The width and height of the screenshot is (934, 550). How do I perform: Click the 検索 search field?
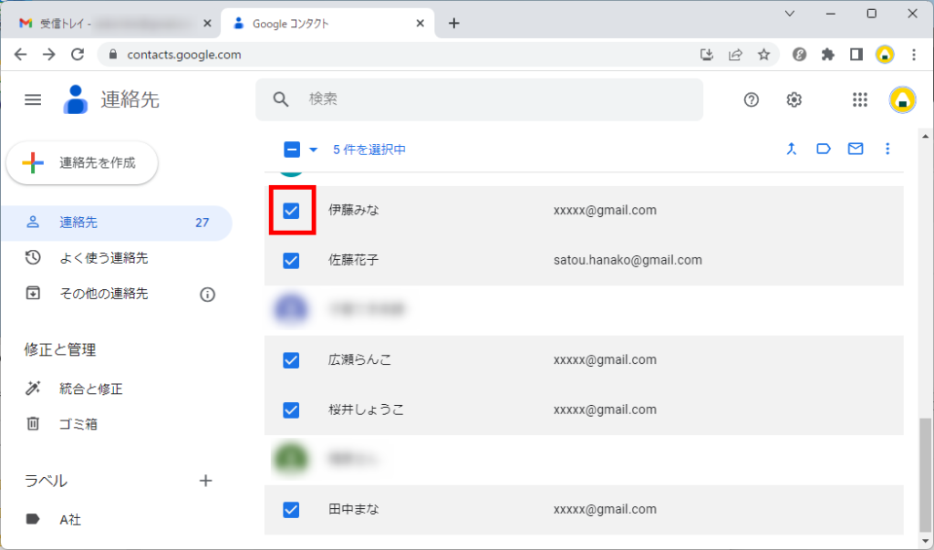click(493, 99)
